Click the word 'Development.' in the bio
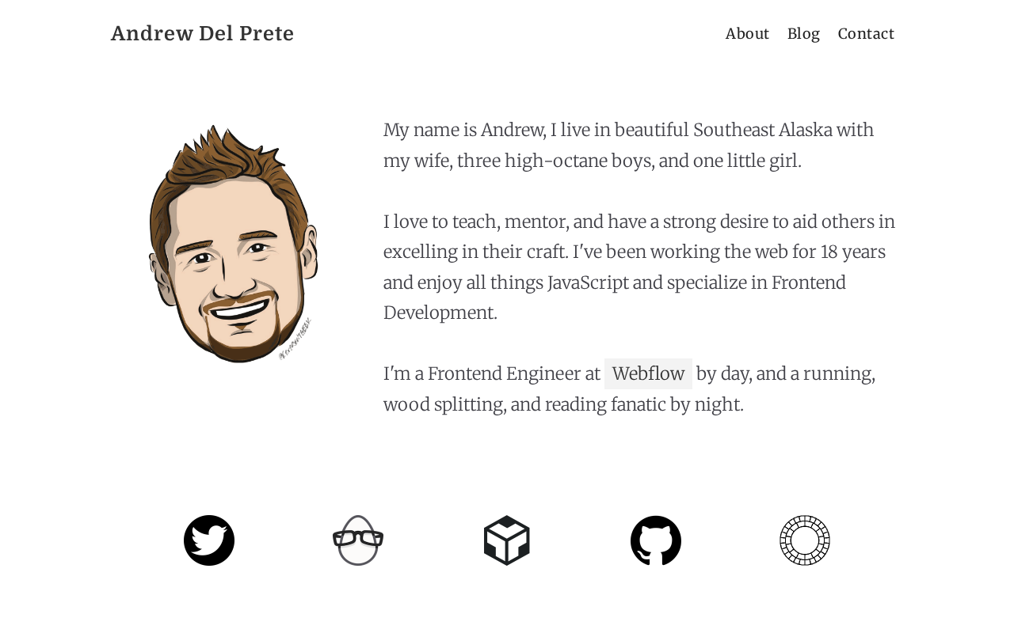The width and height of the screenshot is (1014, 633). click(x=440, y=313)
